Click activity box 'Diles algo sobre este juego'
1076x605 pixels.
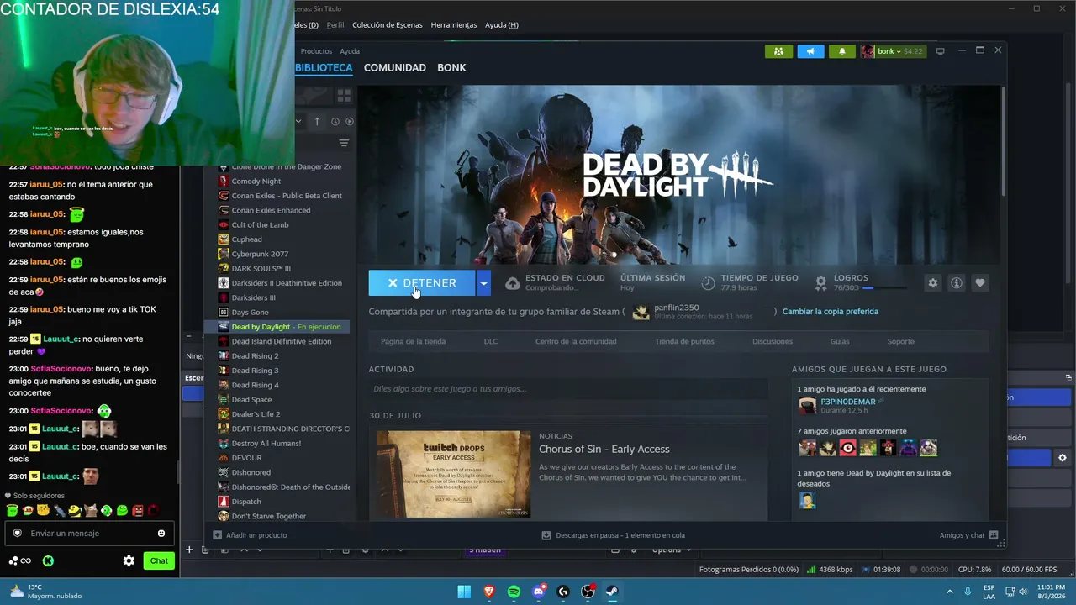point(567,389)
